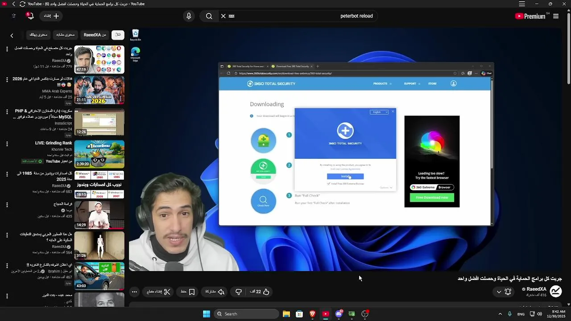
Task: Open the volume tray icon
Action: [x=539, y=314]
